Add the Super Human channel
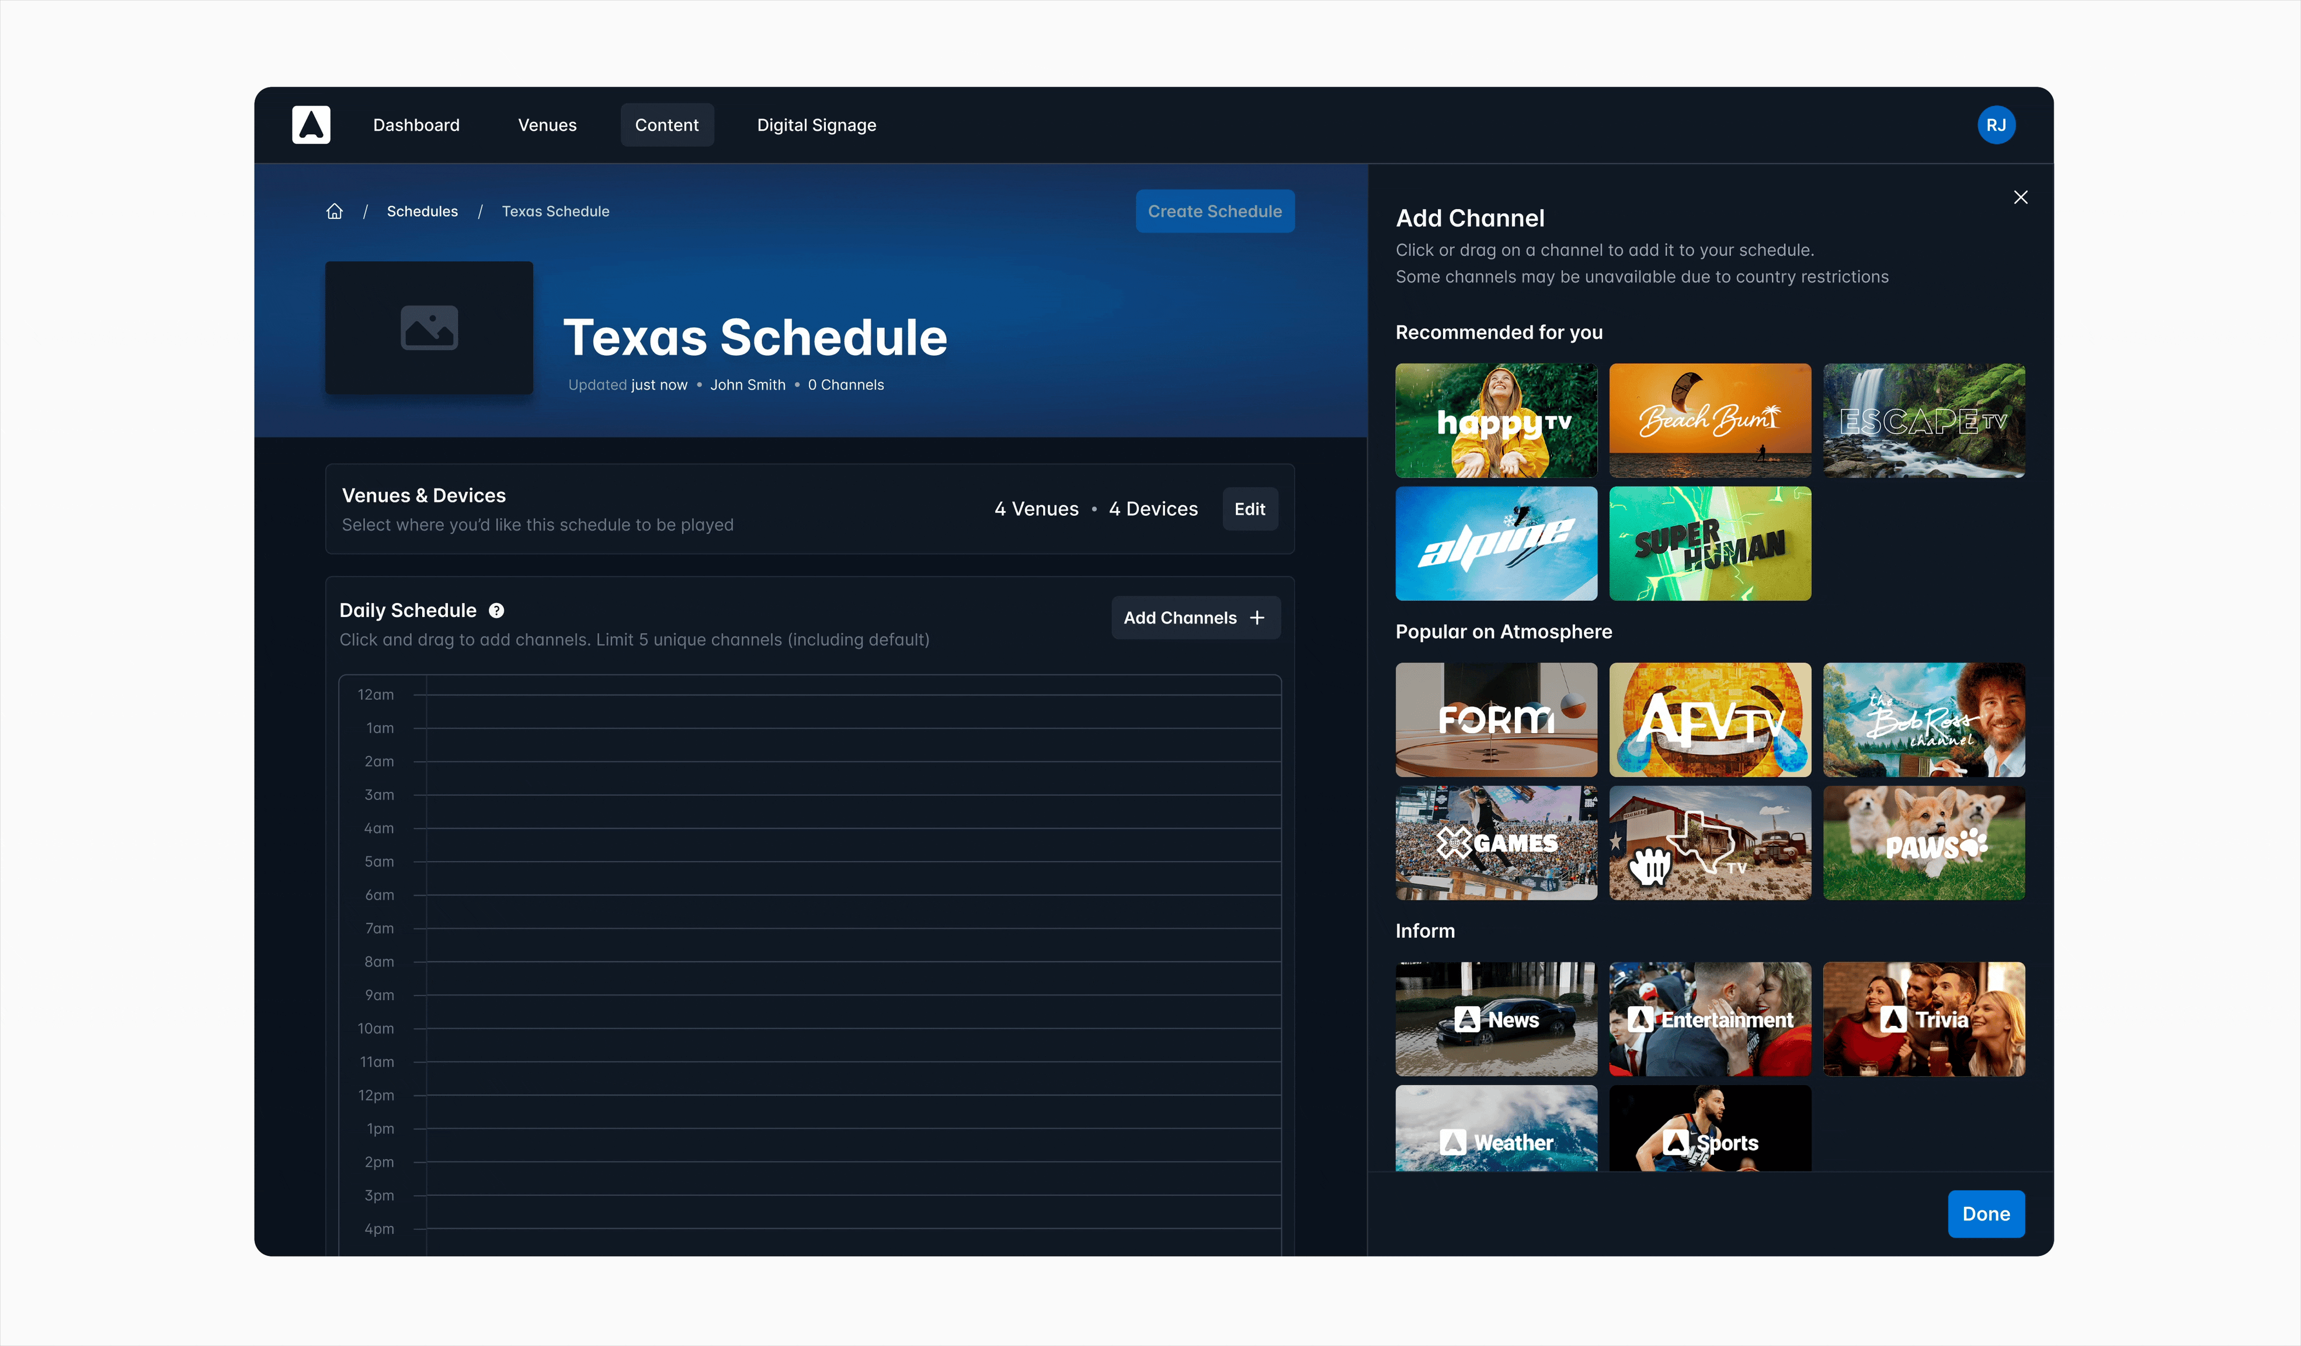 point(1709,543)
